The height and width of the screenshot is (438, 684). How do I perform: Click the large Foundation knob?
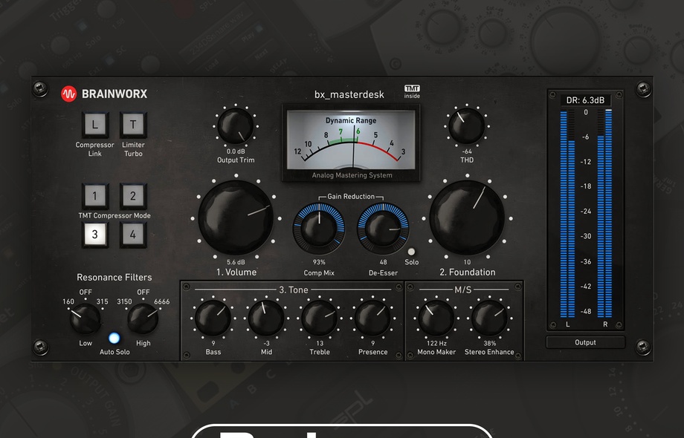467,218
